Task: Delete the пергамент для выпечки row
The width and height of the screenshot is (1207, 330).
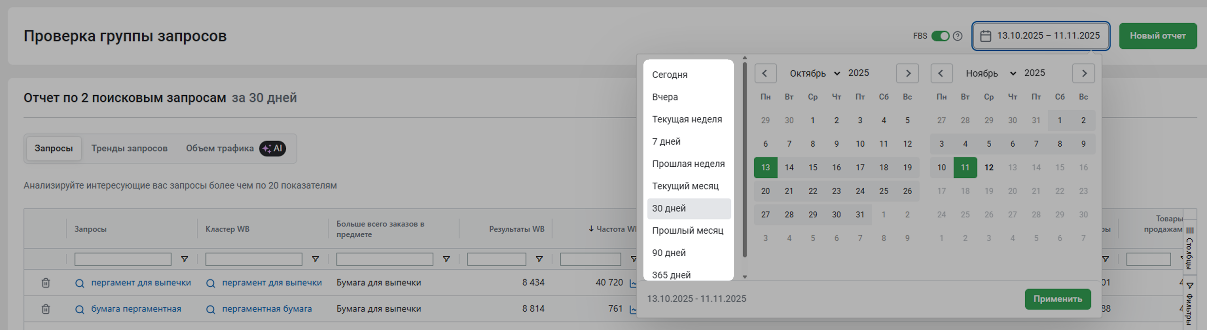Action: click(x=45, y=283)
